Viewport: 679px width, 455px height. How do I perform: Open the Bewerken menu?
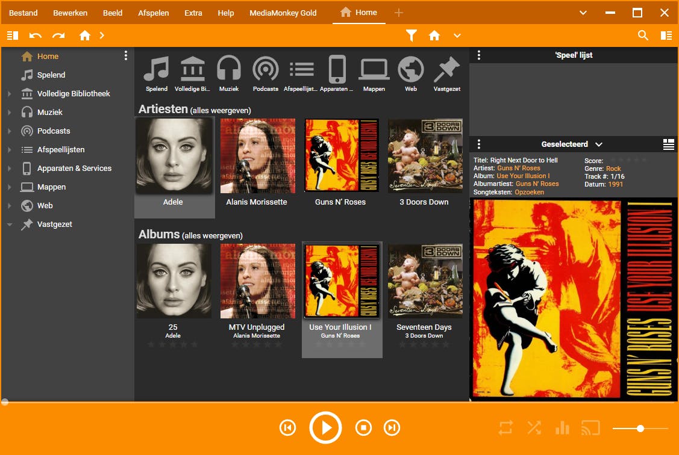click(70, 13)
